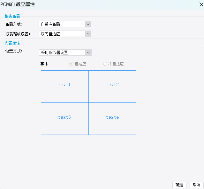Click the 报表布局 section heading

(x=12, y=16)
